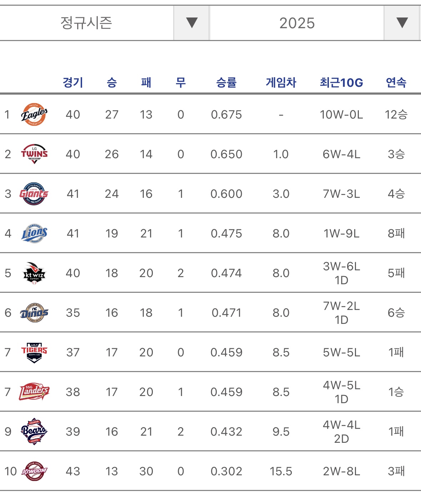Open the Lotte Giants team logo
Screen dimensions: 421x501
pyautogui.click(x=34, y=194)
